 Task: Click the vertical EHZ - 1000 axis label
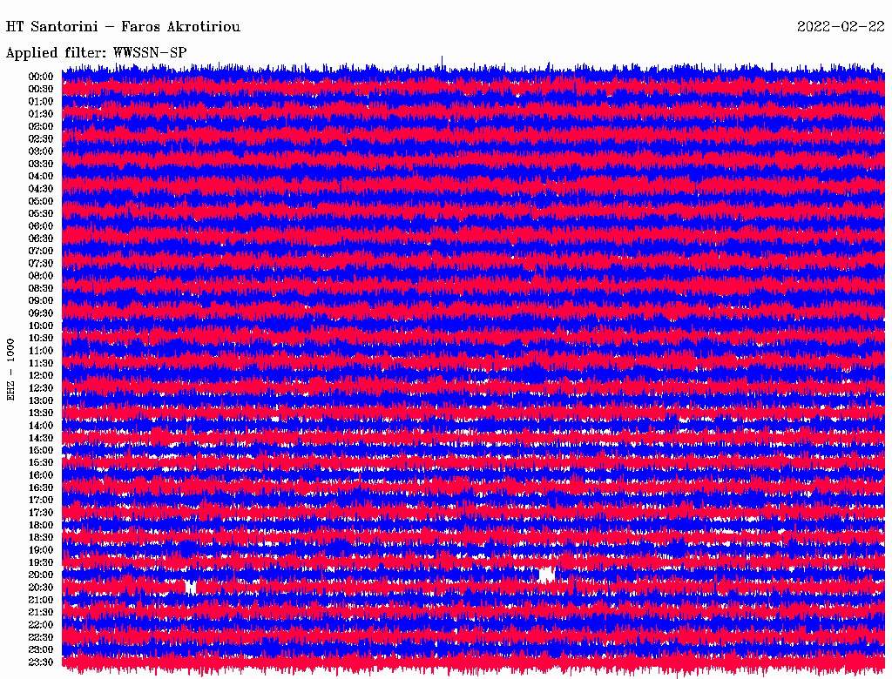pyautogui.click(x=11, y=369)
